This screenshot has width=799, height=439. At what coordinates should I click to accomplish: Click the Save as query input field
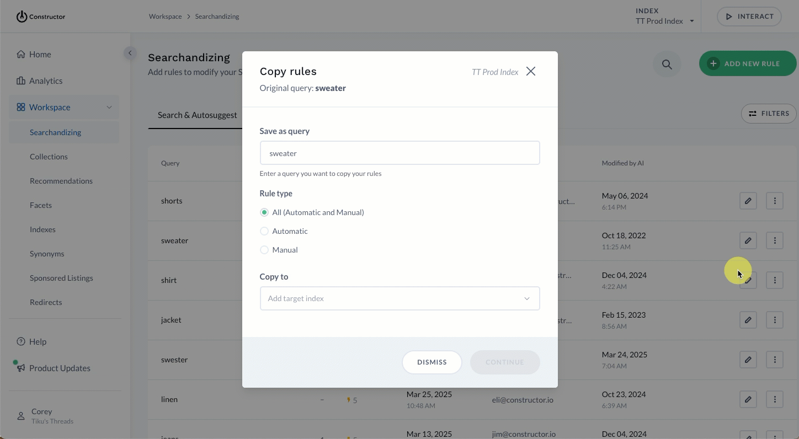(399, 153)
